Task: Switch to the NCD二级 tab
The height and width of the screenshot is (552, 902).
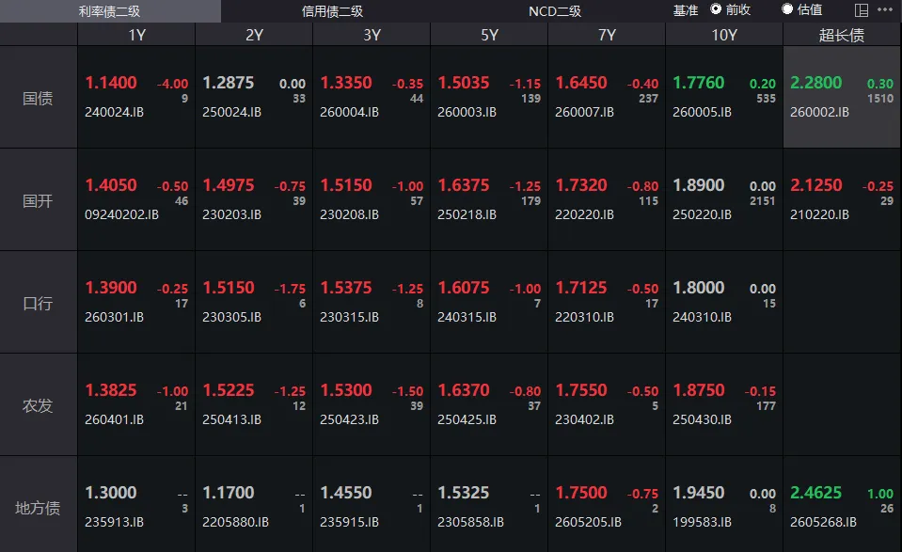Action: 555,11
